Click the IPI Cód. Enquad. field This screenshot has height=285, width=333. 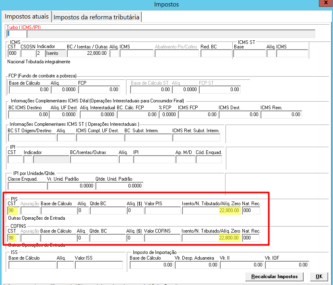point(209,159)
